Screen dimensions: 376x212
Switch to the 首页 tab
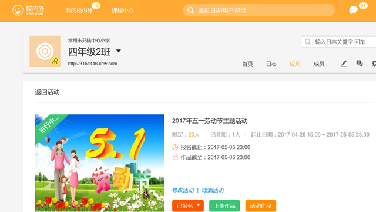pos(247,64)
